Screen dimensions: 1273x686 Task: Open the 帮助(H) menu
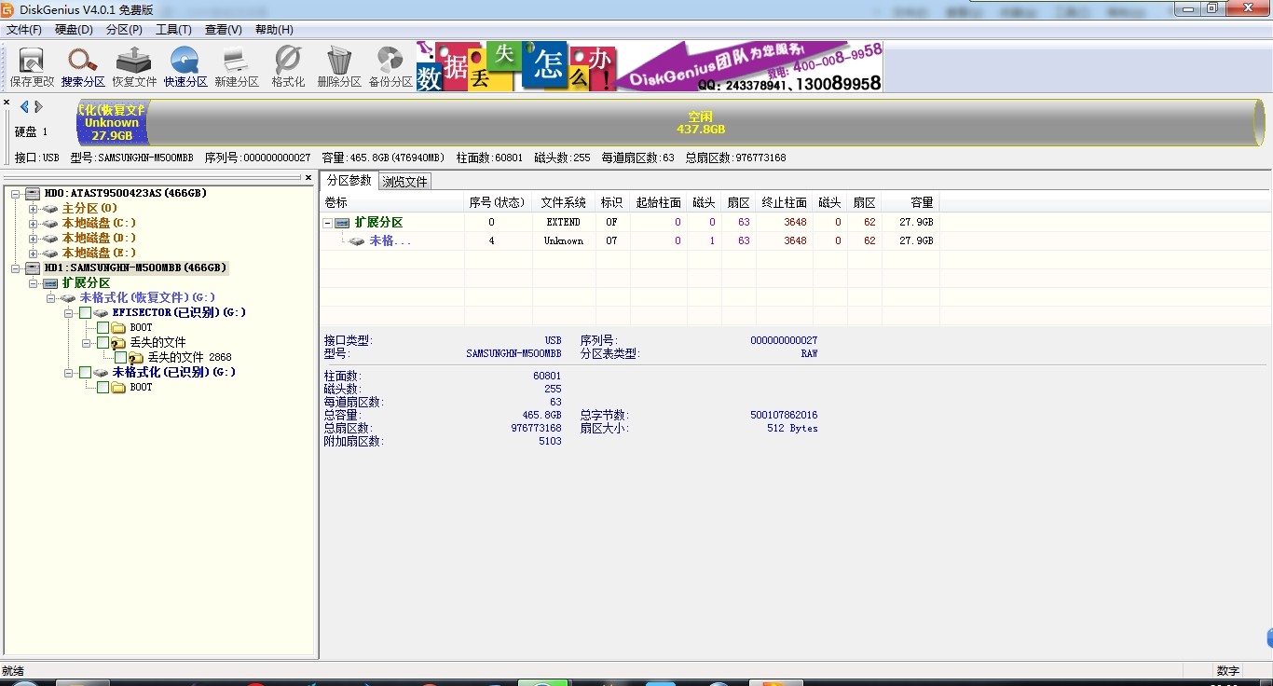(274, 30)
